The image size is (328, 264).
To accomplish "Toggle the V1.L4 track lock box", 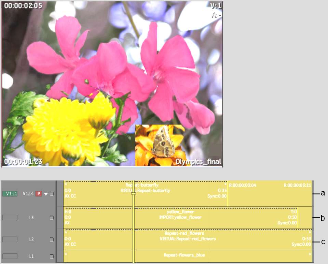I will [52, 194].
